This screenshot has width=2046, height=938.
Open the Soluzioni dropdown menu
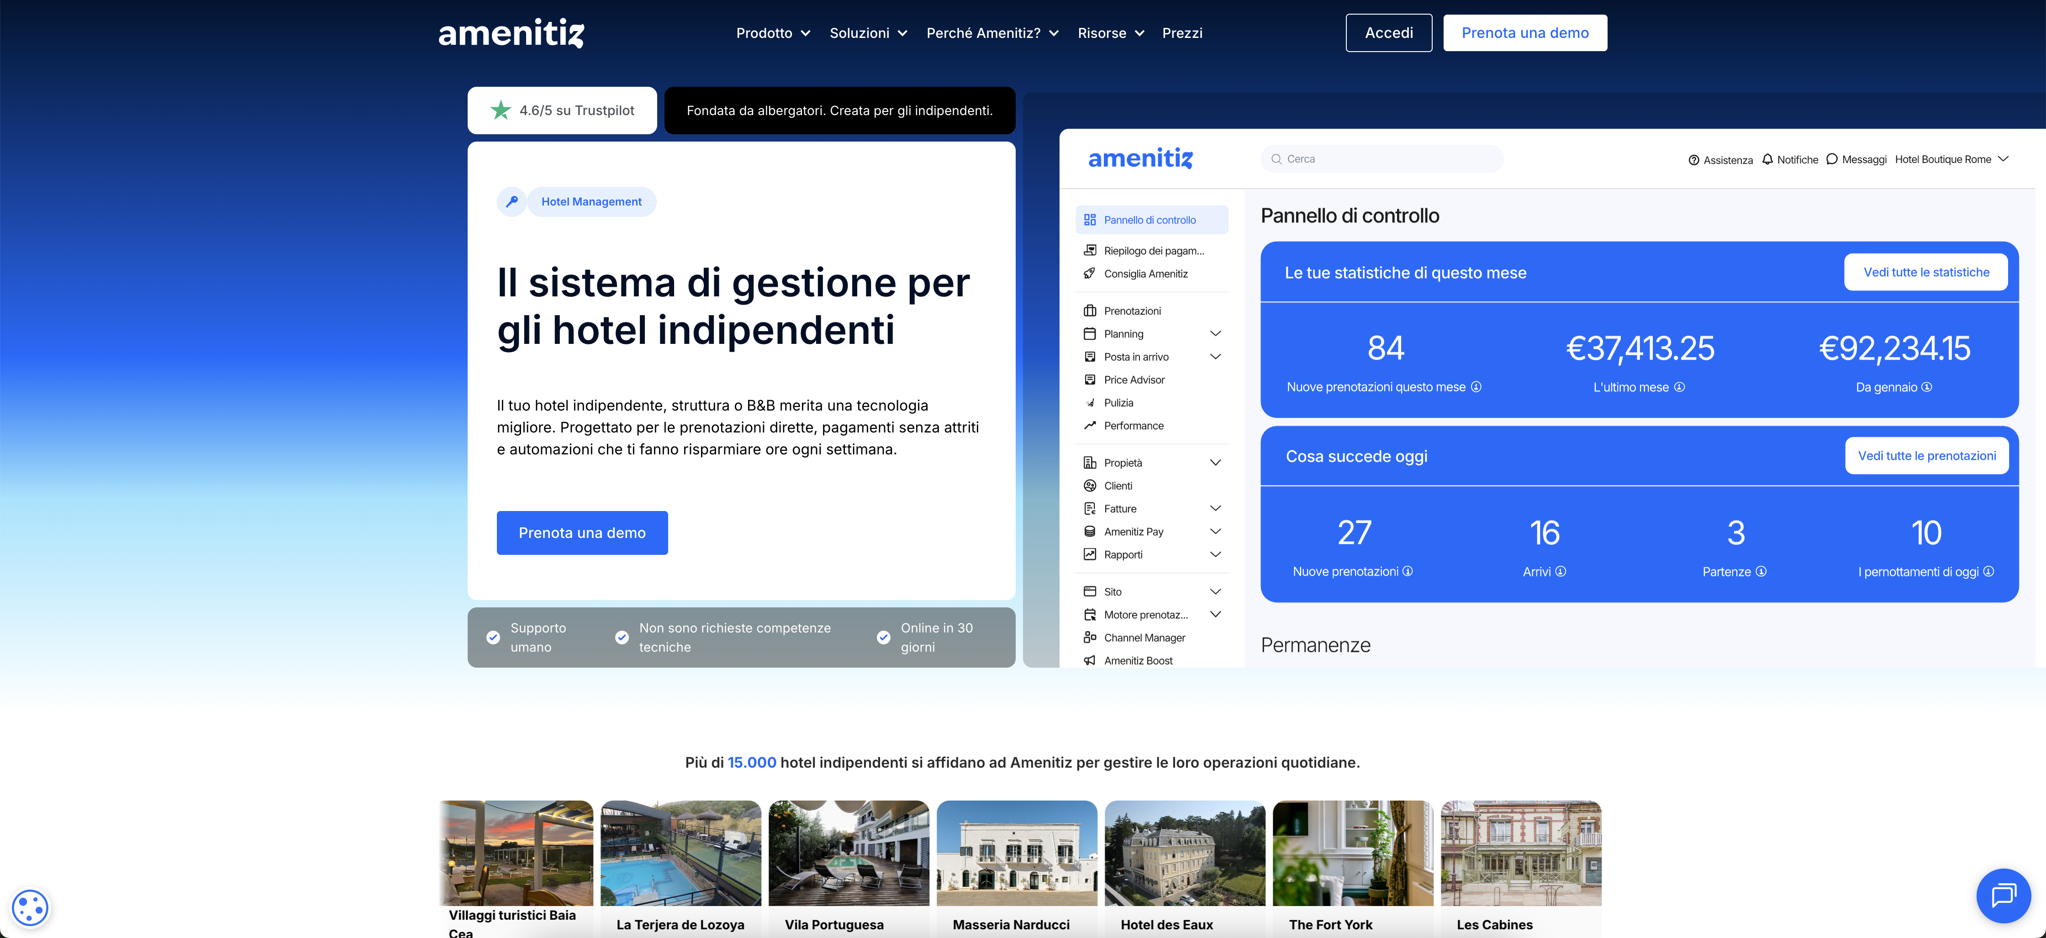tap(868, 33)
